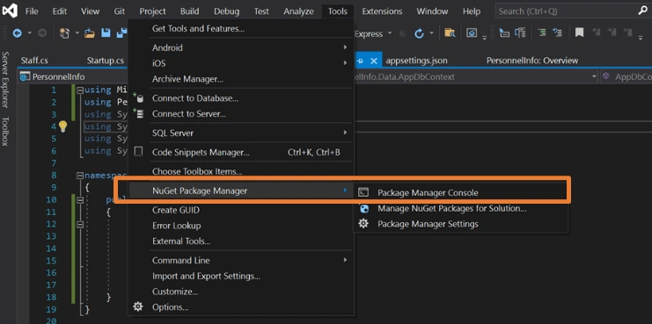Click the greyed flame Hot Reload icon
Screen dimensions: 652x324
pyautogui.click(x=402, y=33)
